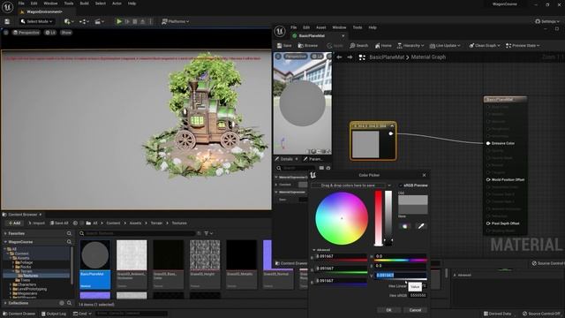The height and width of the screenshot is (318, 565).
Task: Open Content Drawer in main status bar
Action: click(x=19, y=314)
